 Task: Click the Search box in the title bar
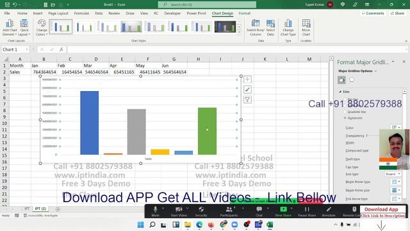(x=207, y=4)
